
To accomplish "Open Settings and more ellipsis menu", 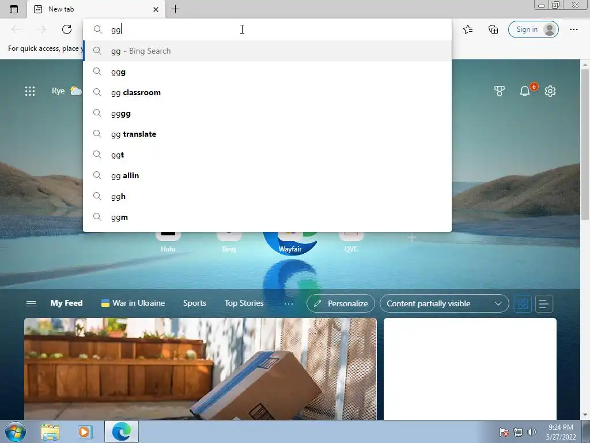I will (573, 29).
